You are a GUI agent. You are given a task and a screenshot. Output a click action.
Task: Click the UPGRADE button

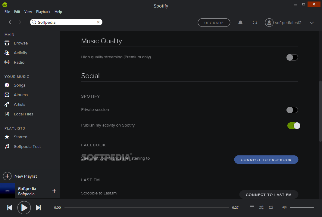(x=214, y=23)
